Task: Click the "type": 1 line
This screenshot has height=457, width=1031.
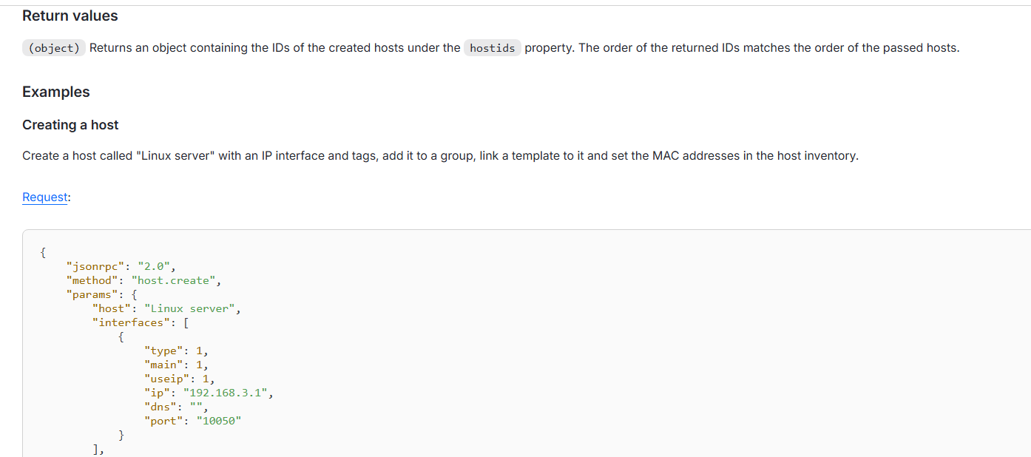Action: coord(176,351)
